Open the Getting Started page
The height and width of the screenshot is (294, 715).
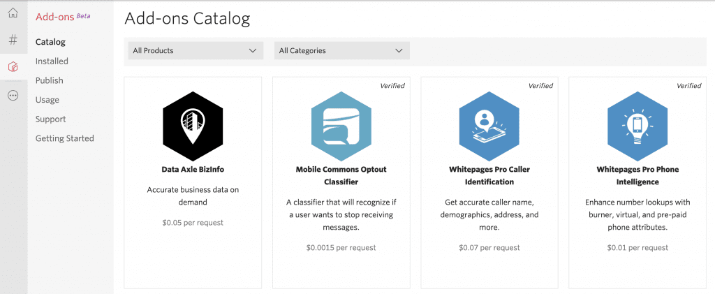click(64, 138)
